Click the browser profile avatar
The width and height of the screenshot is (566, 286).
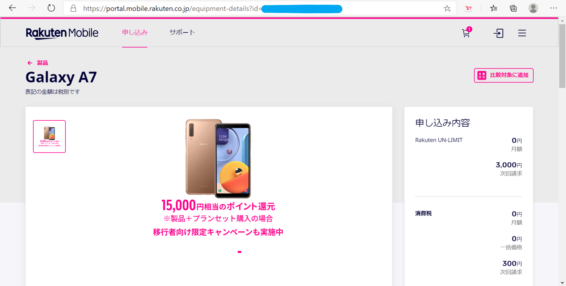(x=533, y=8)
